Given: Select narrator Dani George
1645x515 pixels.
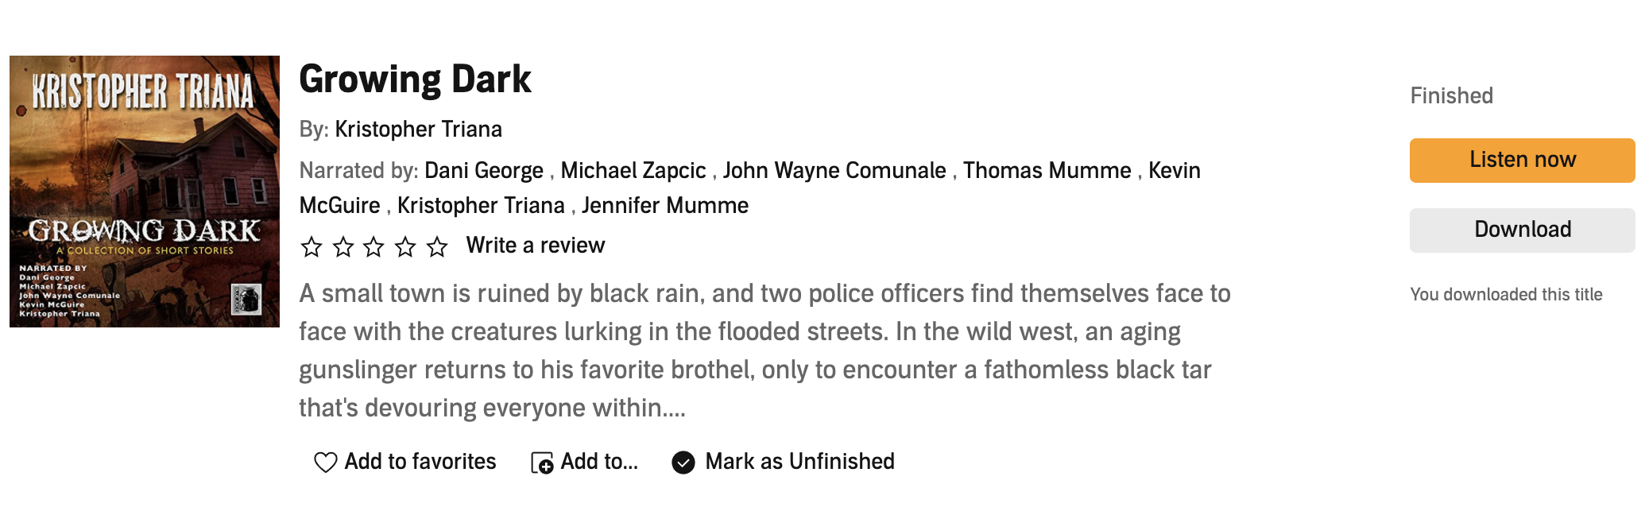Looking at the screenshot, I should [x=483, y=171].
